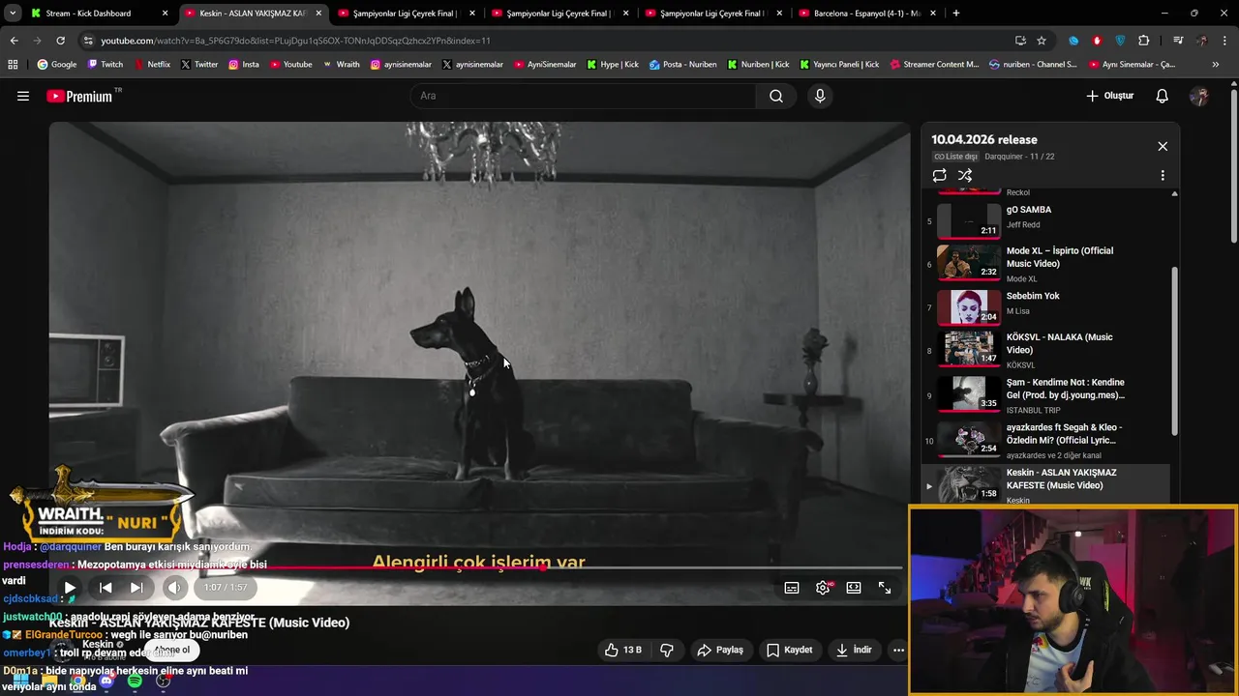Screen dimensions: 1239x696
Task: Open more actions menu beside İndir
Action: click(898, 650)
